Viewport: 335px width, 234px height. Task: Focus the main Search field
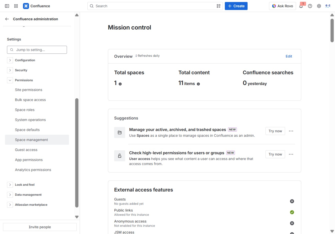[155, 6]
